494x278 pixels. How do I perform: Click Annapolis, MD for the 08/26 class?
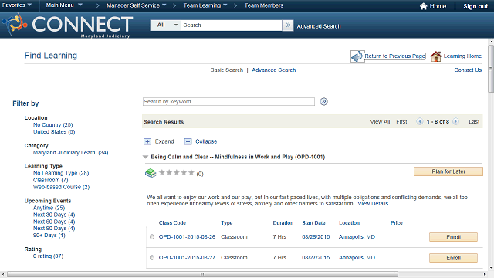pos(357,237)
